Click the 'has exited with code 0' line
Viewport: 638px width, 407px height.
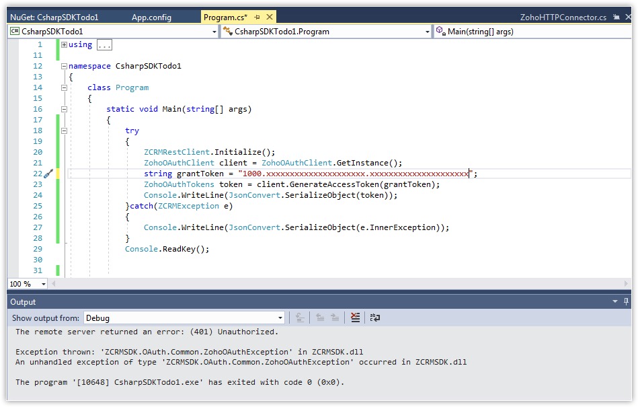(x=180, y=383)
